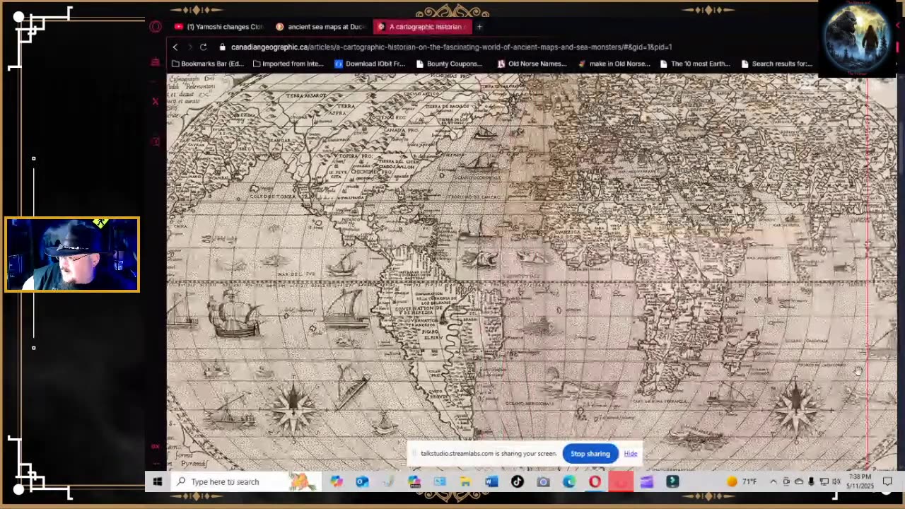Screen dimensions: 905x509
Task: Open Imported from Internet bookmarks folder
Action: click(x=288, y=64)
